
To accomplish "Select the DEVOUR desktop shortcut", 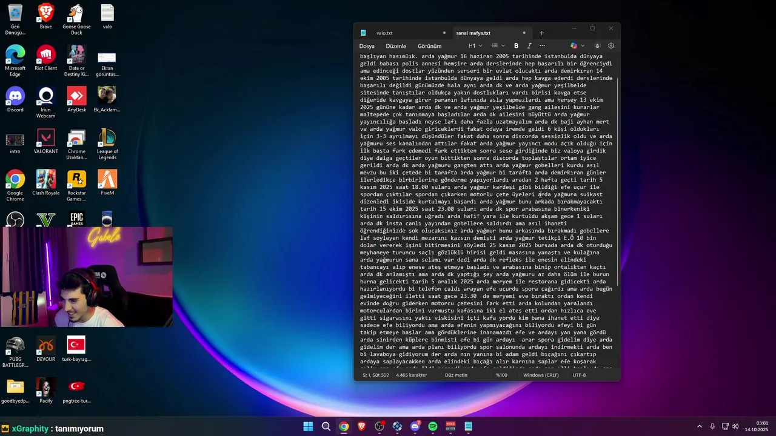I will click(46, 349).
